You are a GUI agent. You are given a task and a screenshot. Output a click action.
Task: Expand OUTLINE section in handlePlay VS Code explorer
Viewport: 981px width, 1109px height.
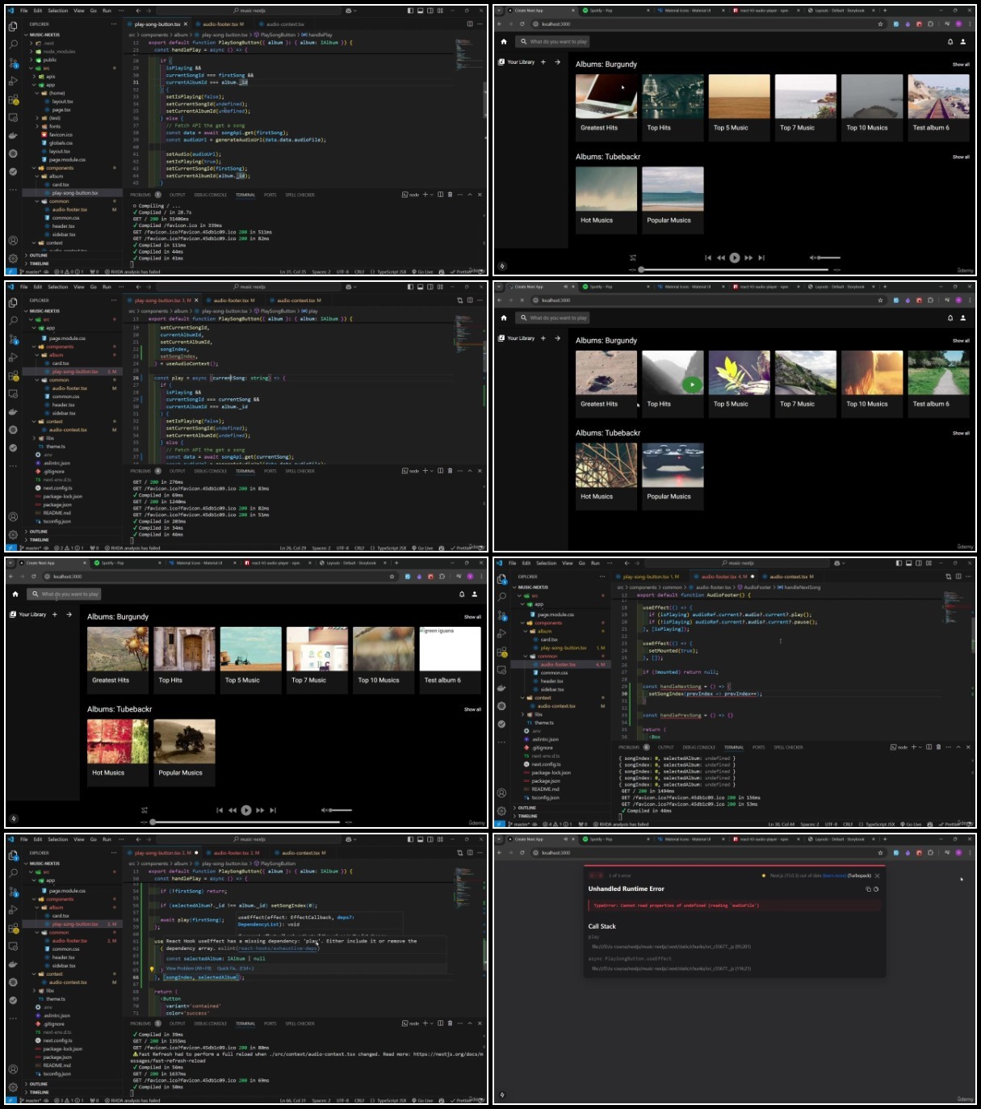(39, 255)
